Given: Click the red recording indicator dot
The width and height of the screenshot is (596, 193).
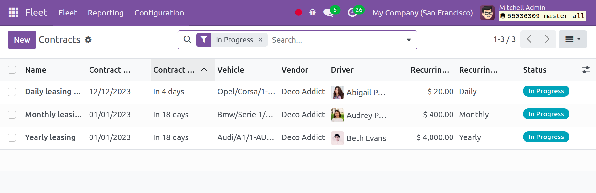Looking at the screenshot, I should click(x=298, y=13).
